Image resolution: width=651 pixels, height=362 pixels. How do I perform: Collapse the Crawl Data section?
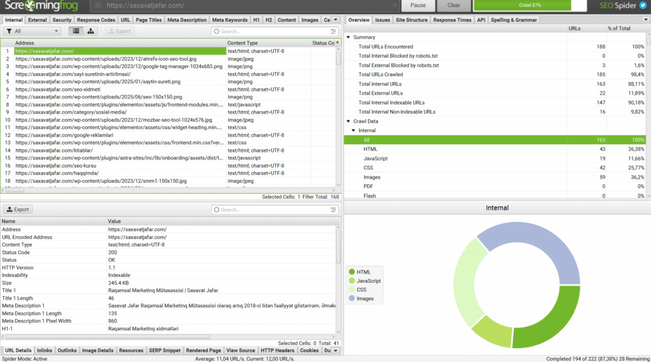tap(348, 121)
